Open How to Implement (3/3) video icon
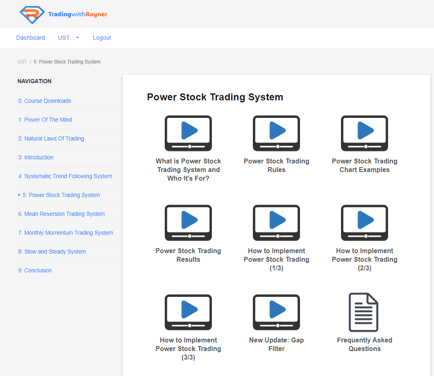This screenshot has width=434, height=376. tap(188, 312)
